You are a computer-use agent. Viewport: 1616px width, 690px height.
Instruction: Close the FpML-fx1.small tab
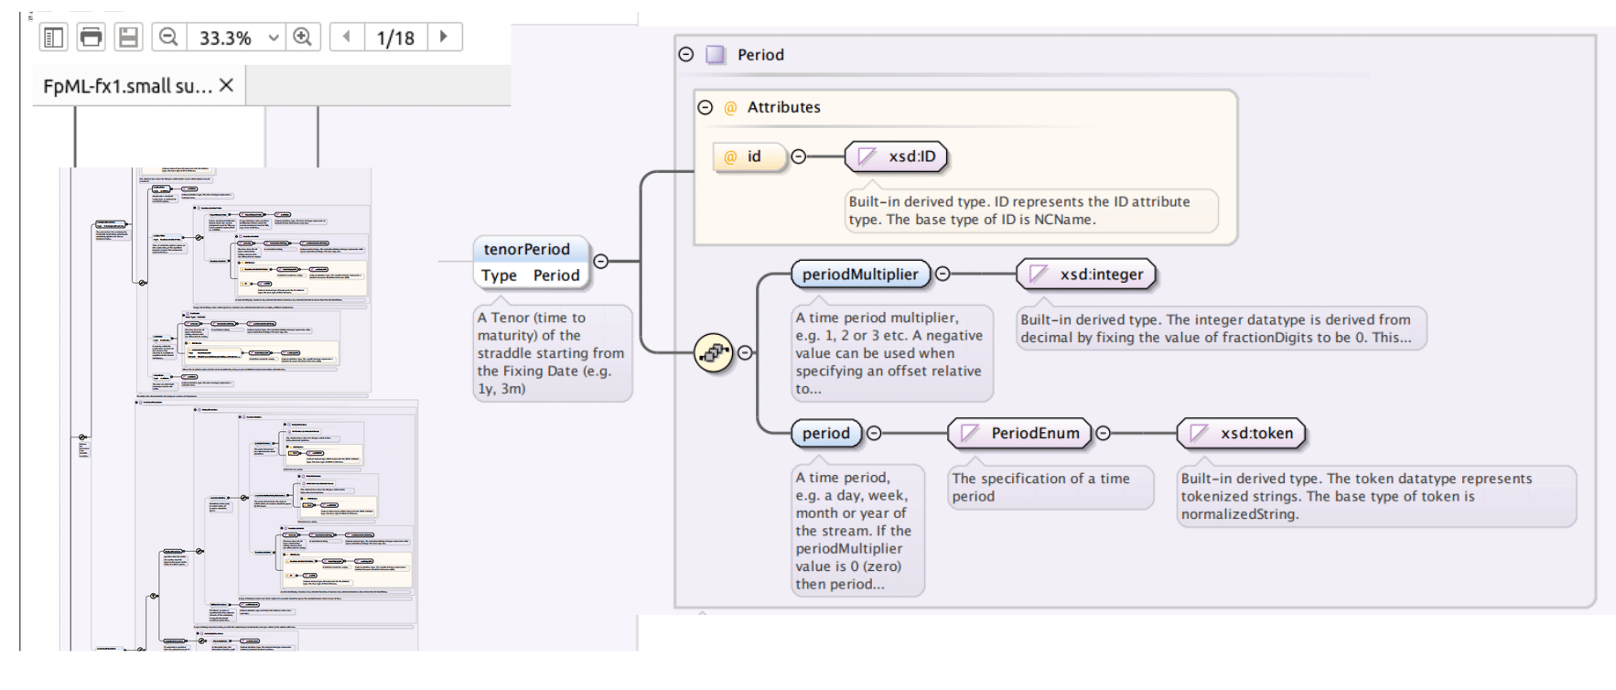tap(227, 85)
